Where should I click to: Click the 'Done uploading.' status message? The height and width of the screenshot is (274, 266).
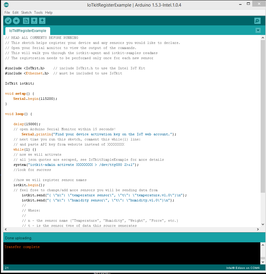19,238
